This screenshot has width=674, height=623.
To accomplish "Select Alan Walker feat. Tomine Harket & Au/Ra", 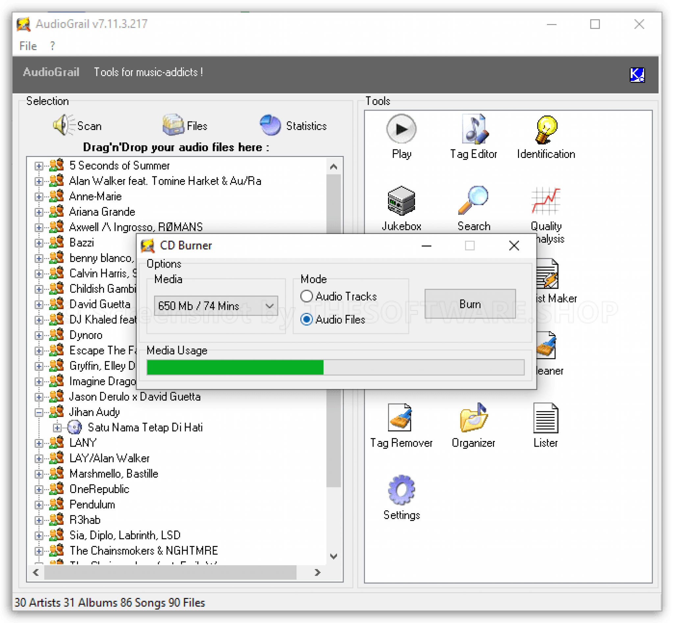I will tap(165, 181).
